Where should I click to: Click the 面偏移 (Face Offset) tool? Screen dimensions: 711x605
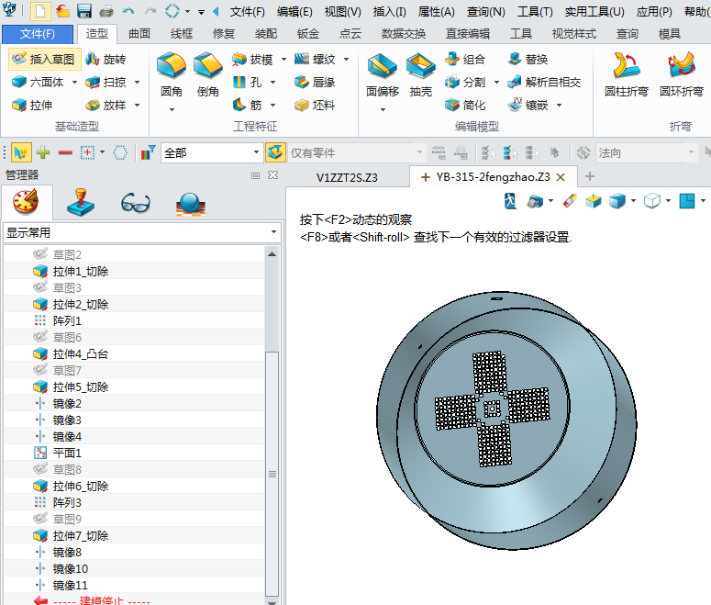click(383, 73)
